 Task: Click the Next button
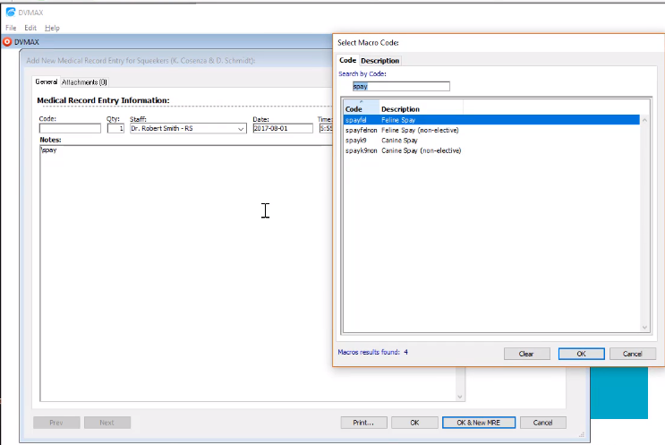pos(107,423)
